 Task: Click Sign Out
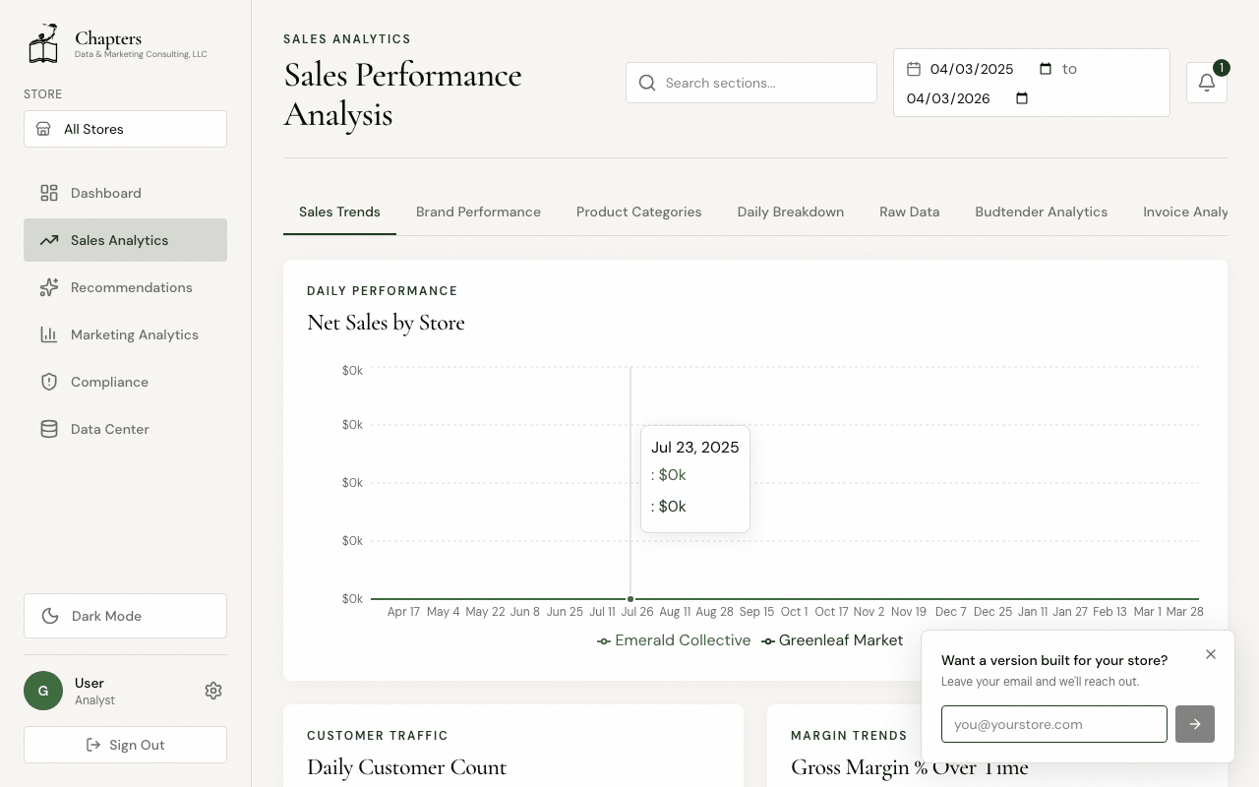click(125, 745)
